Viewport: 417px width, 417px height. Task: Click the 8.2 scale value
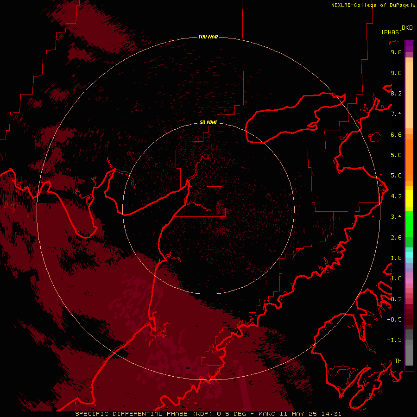click(x=396, y=94)
